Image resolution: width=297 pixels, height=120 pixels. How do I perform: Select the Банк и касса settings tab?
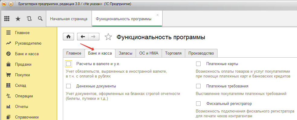(x=100, y=53)
